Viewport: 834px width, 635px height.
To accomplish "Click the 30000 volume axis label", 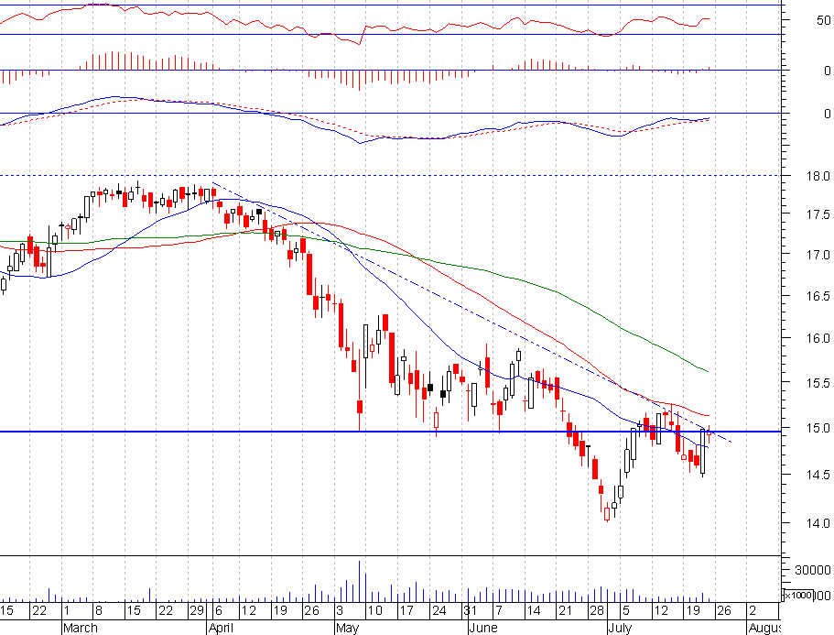I will point(813,570).
